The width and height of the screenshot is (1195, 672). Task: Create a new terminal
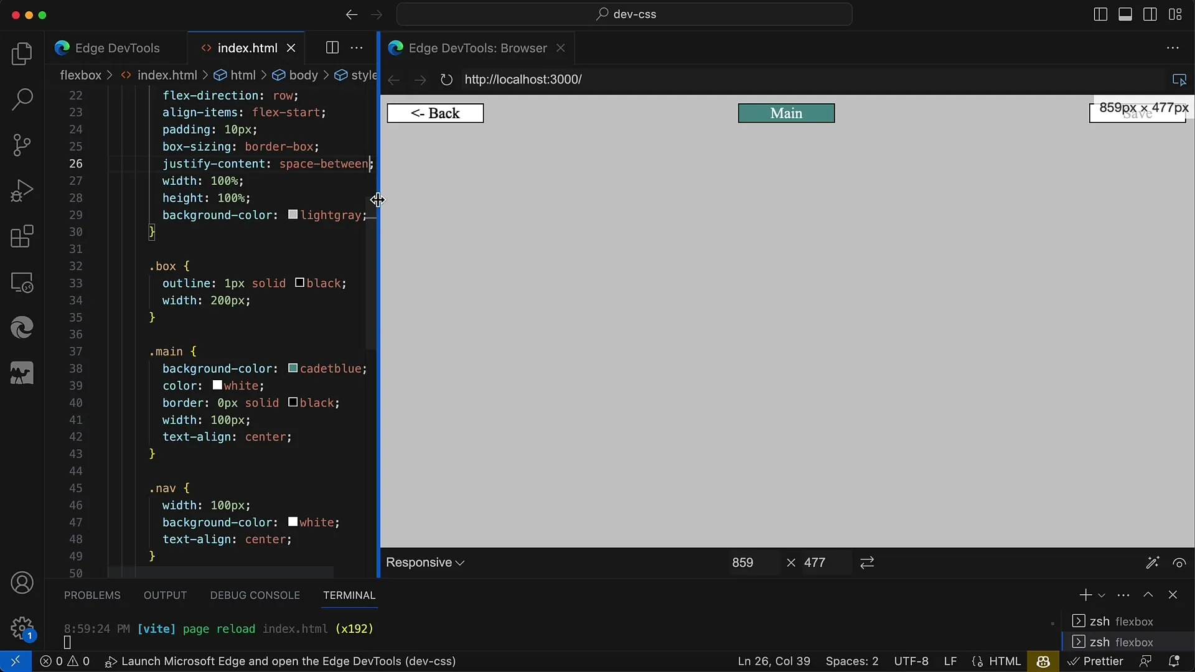coord(1085,595)
